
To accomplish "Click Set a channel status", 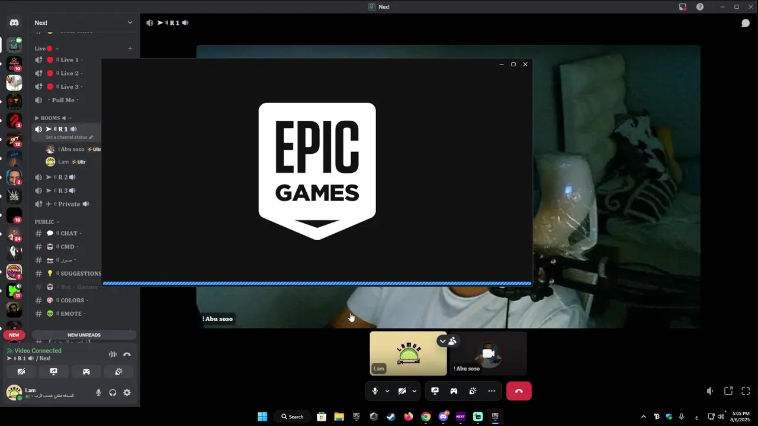I will (69, 137).
